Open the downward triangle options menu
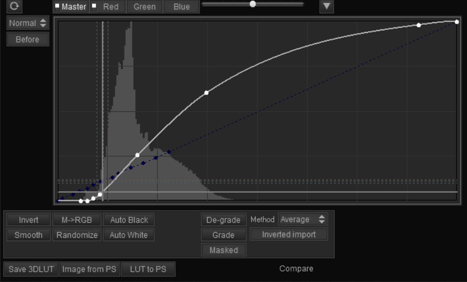The image size is (467, 282). (327, 6)
